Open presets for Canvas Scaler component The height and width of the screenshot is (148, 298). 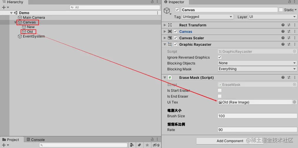click(x=289, y=38)
